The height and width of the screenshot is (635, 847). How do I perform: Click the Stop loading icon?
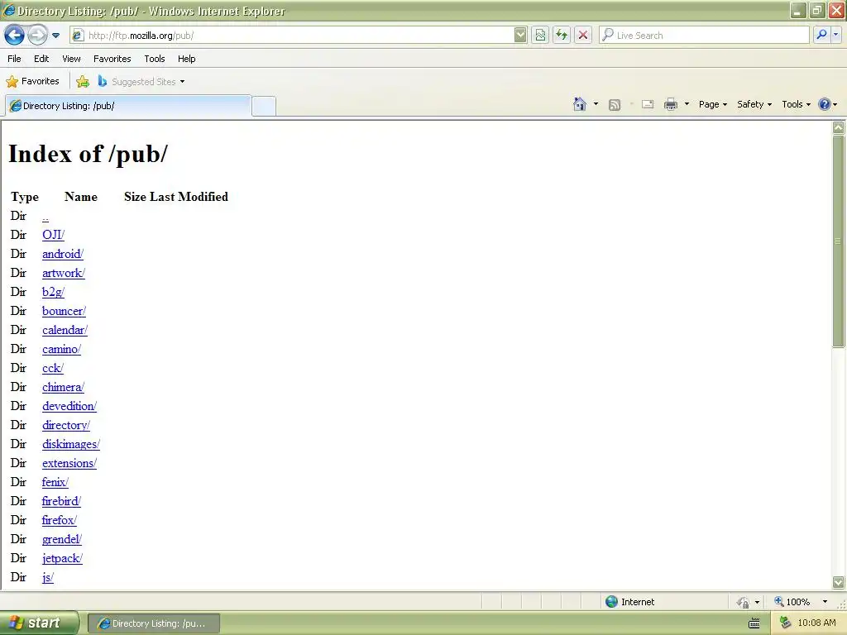click(x=583, y=36)
